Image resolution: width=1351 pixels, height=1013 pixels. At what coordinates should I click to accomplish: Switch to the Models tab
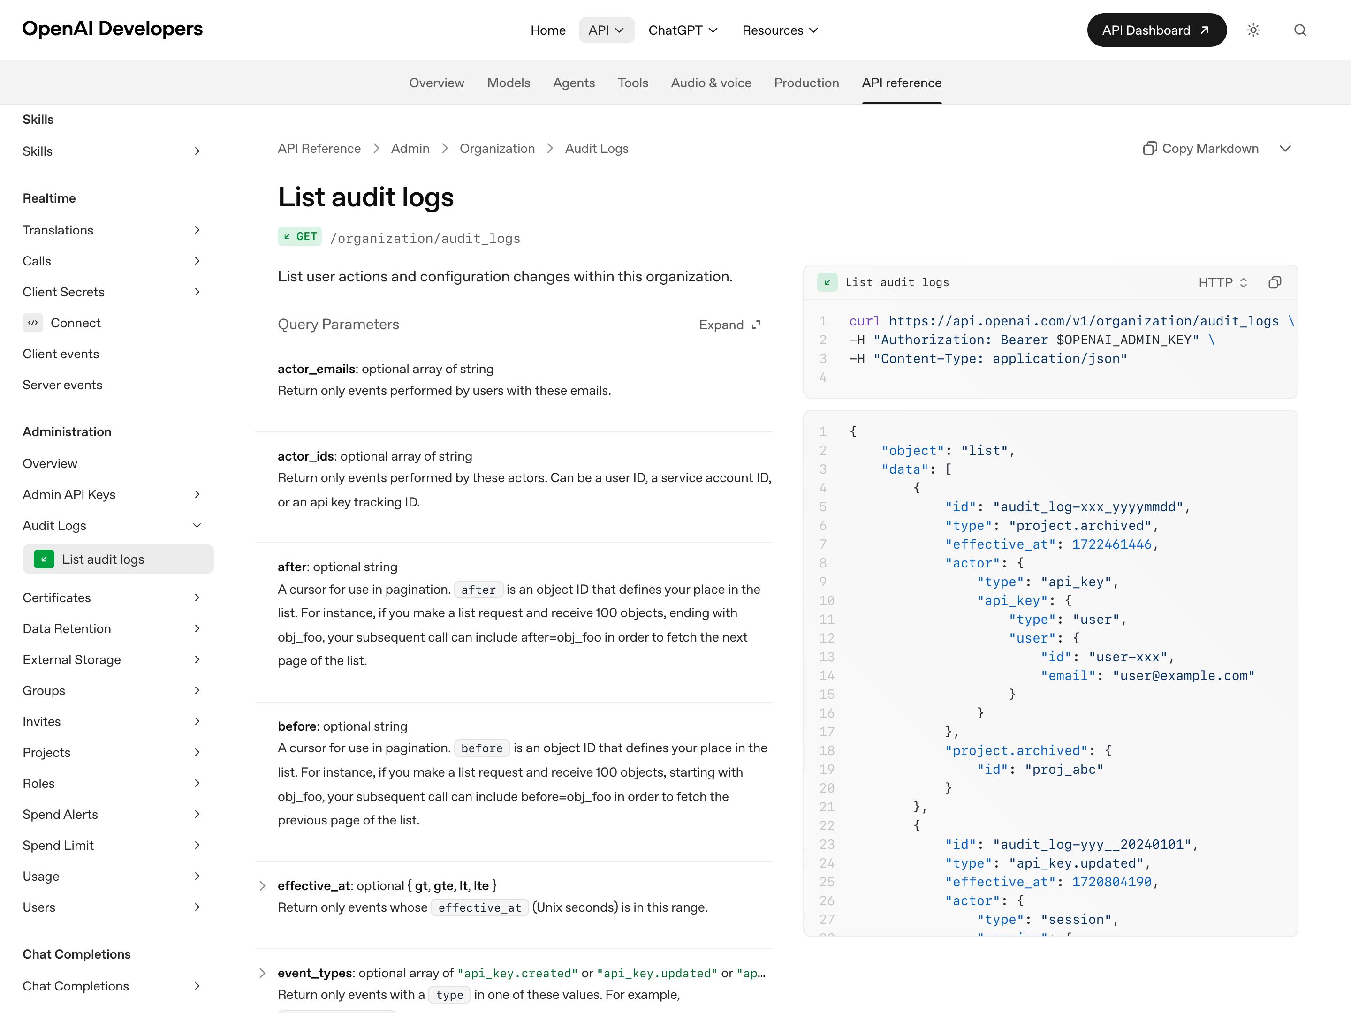coord(508,83)
